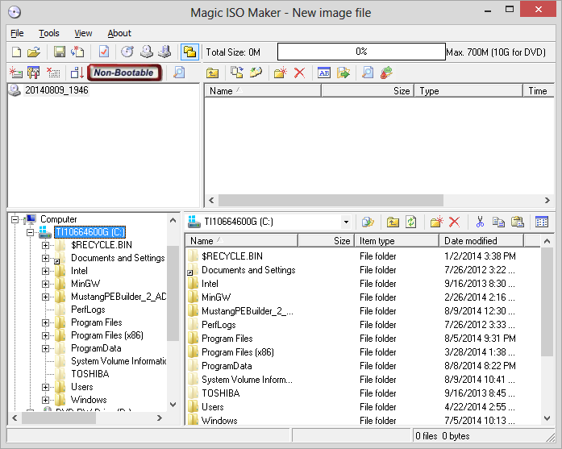562x449 pixels.
Task: Open image properties checkmark icon
Action: [x=104, y=52]
